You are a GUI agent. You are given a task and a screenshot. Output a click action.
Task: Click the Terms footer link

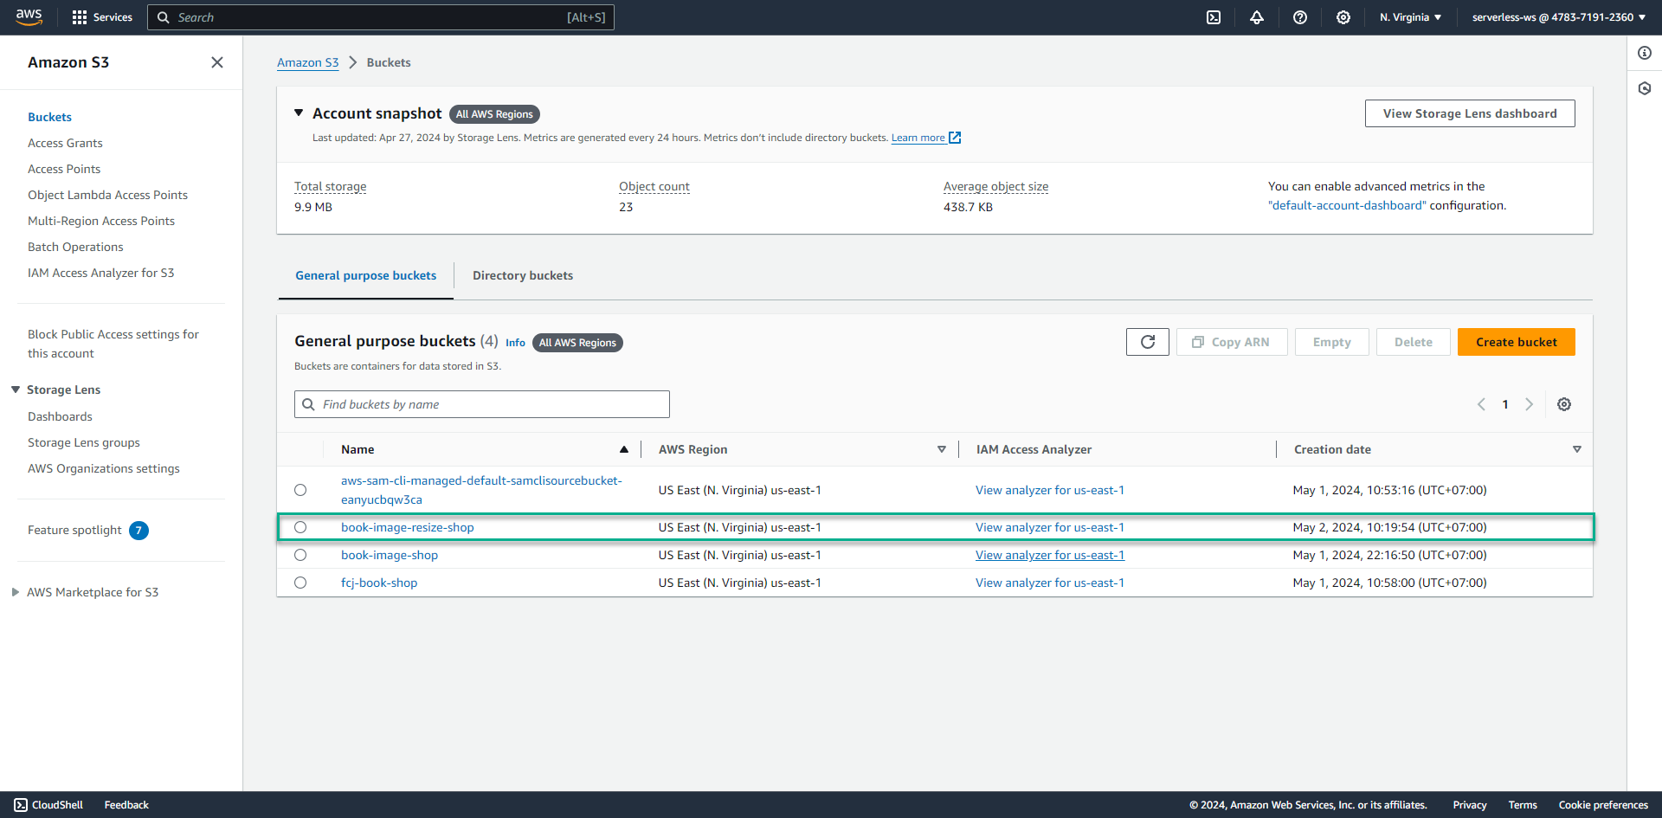coord(1523,805)
